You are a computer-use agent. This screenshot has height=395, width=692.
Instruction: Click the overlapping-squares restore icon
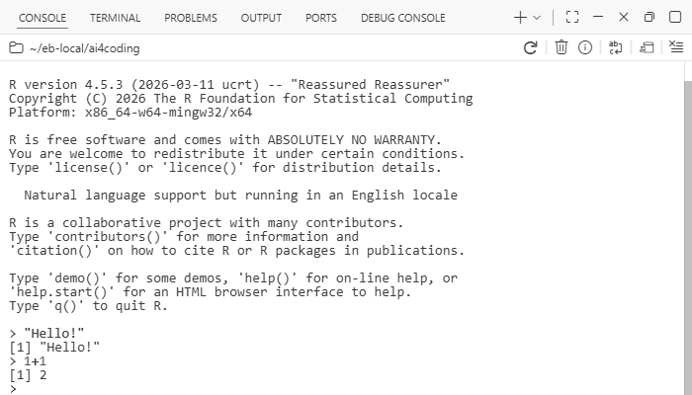coord(649,17)
